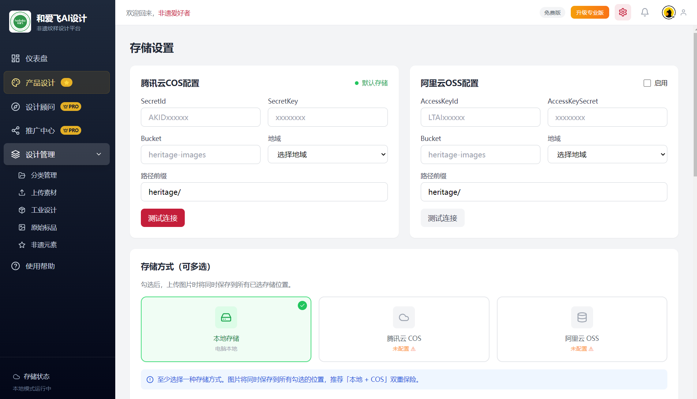Click the image icon for 原始标品
The height and width of the screenshot is (399, 697).
tap(22, 227)
